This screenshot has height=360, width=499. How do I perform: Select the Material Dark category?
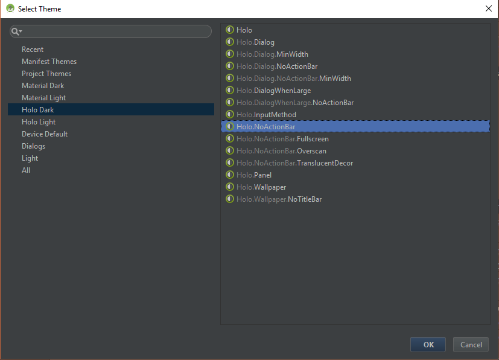[x=43, y=85]
